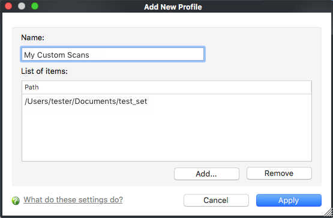Open the Add... path chooser
Viewport: 333px width, 218px height.
[x=206, y=174]
